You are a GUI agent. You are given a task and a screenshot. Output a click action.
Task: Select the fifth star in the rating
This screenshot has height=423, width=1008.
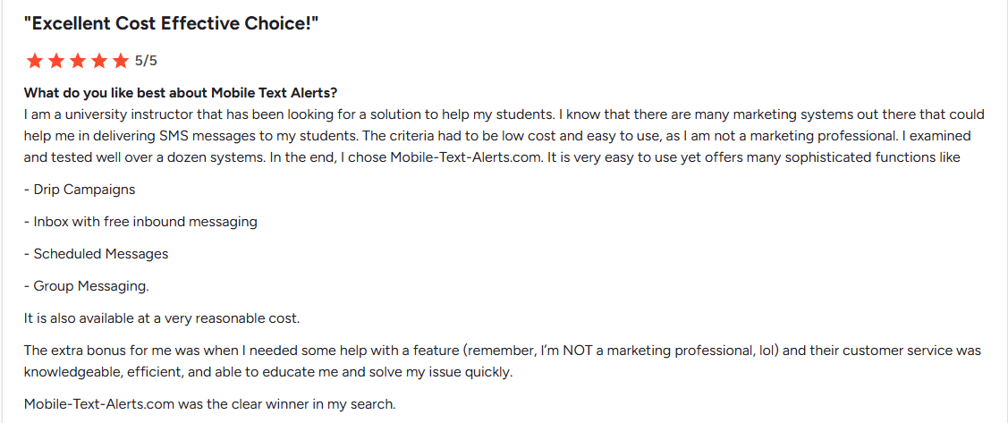click(x=120, y=61)
